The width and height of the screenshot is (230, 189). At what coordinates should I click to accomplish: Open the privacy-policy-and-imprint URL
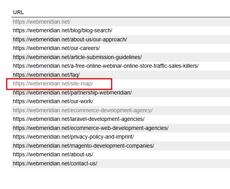tap(73, 137)
